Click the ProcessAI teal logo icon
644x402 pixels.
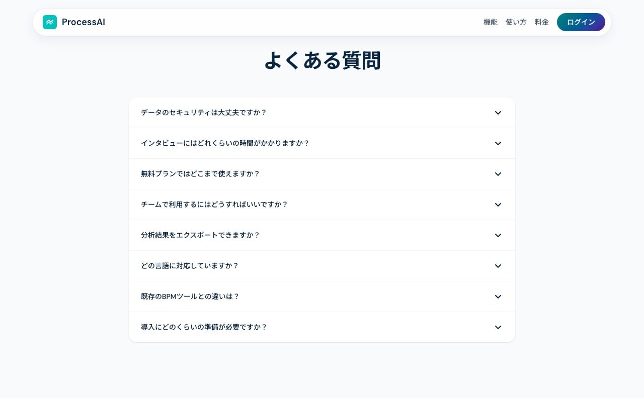point(50,22)
